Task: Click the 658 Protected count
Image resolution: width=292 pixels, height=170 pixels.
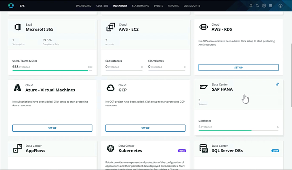Action: [x=21, y=67]
